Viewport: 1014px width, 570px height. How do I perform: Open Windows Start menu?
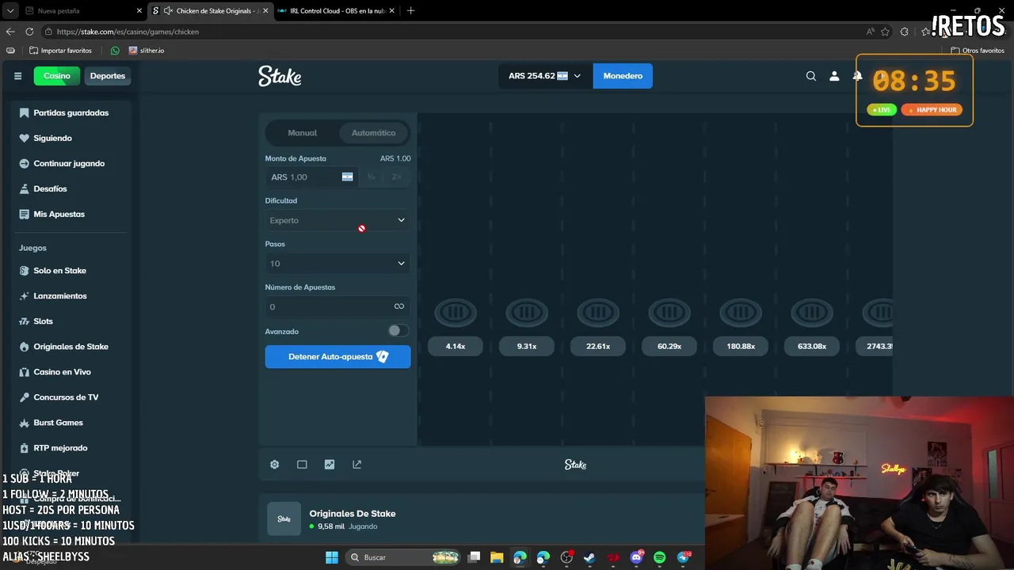tap(331, 557)
